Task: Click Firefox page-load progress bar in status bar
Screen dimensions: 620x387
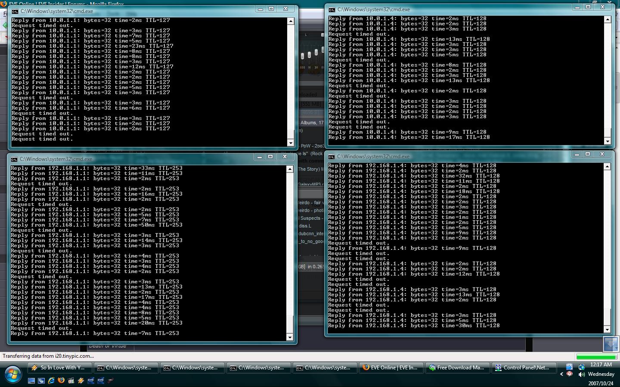Action: 596,356
